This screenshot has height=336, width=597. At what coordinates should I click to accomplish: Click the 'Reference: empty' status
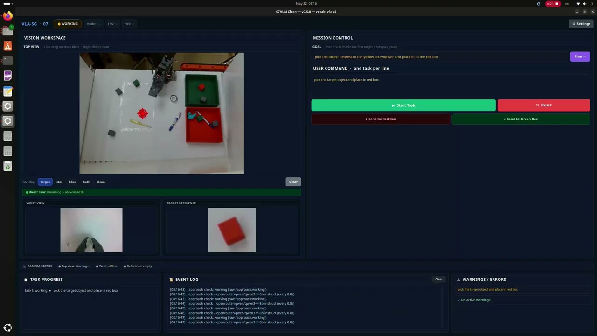pos(138,266)
